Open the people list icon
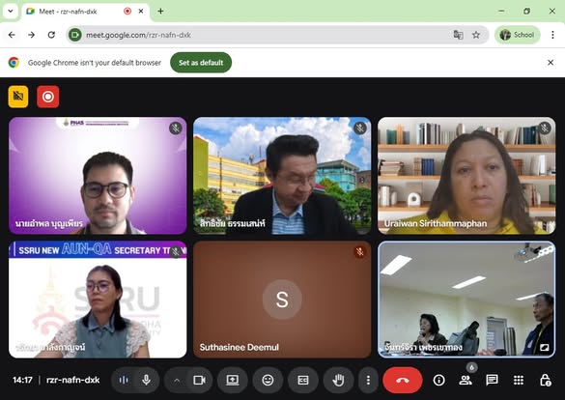This screenshot has height=400, width=565. [x=466, y=380]
